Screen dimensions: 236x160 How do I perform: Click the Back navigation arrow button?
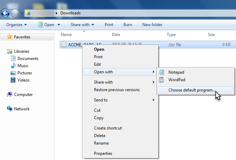click(5, 13)
